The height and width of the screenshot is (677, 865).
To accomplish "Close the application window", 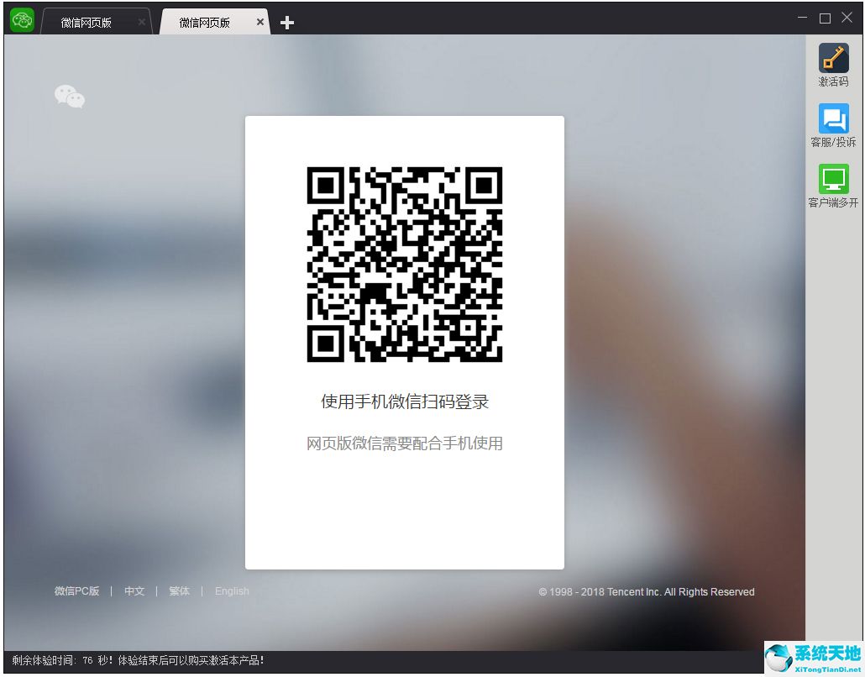I will pyautogui.click(x=847, y=18).
